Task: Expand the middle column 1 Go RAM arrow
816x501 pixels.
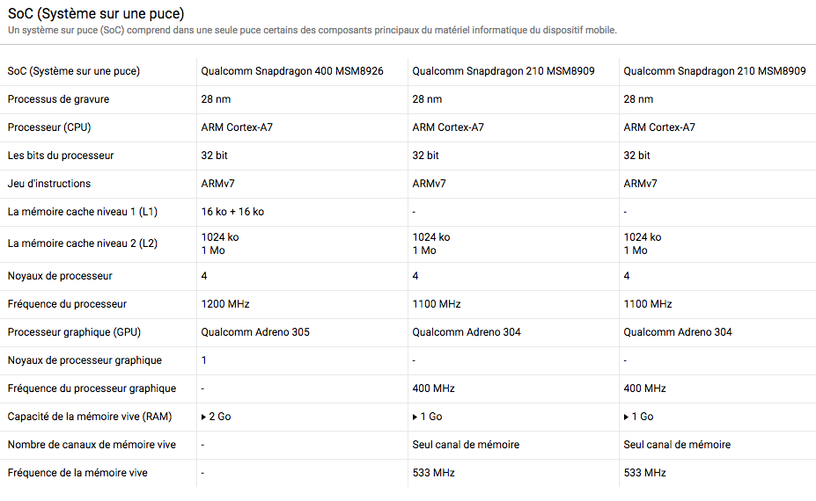Action: coord(415,417)
